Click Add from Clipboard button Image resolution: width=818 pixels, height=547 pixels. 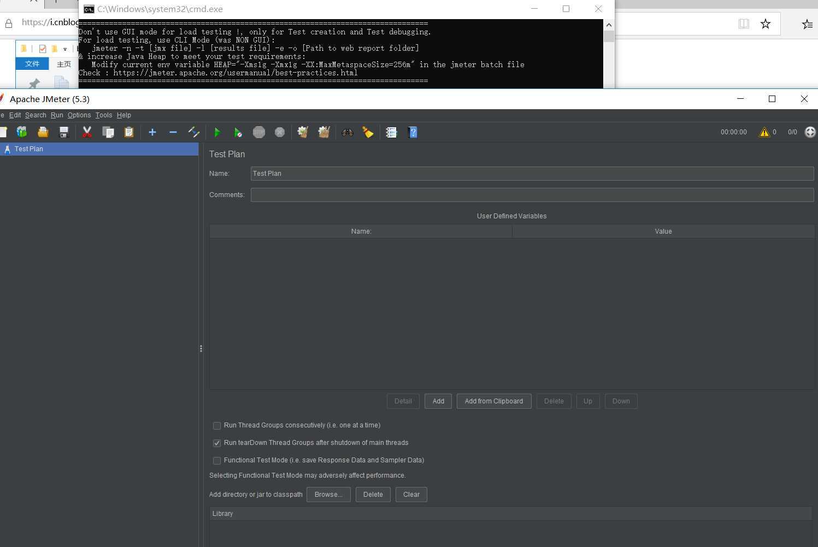tap(494, 401)
